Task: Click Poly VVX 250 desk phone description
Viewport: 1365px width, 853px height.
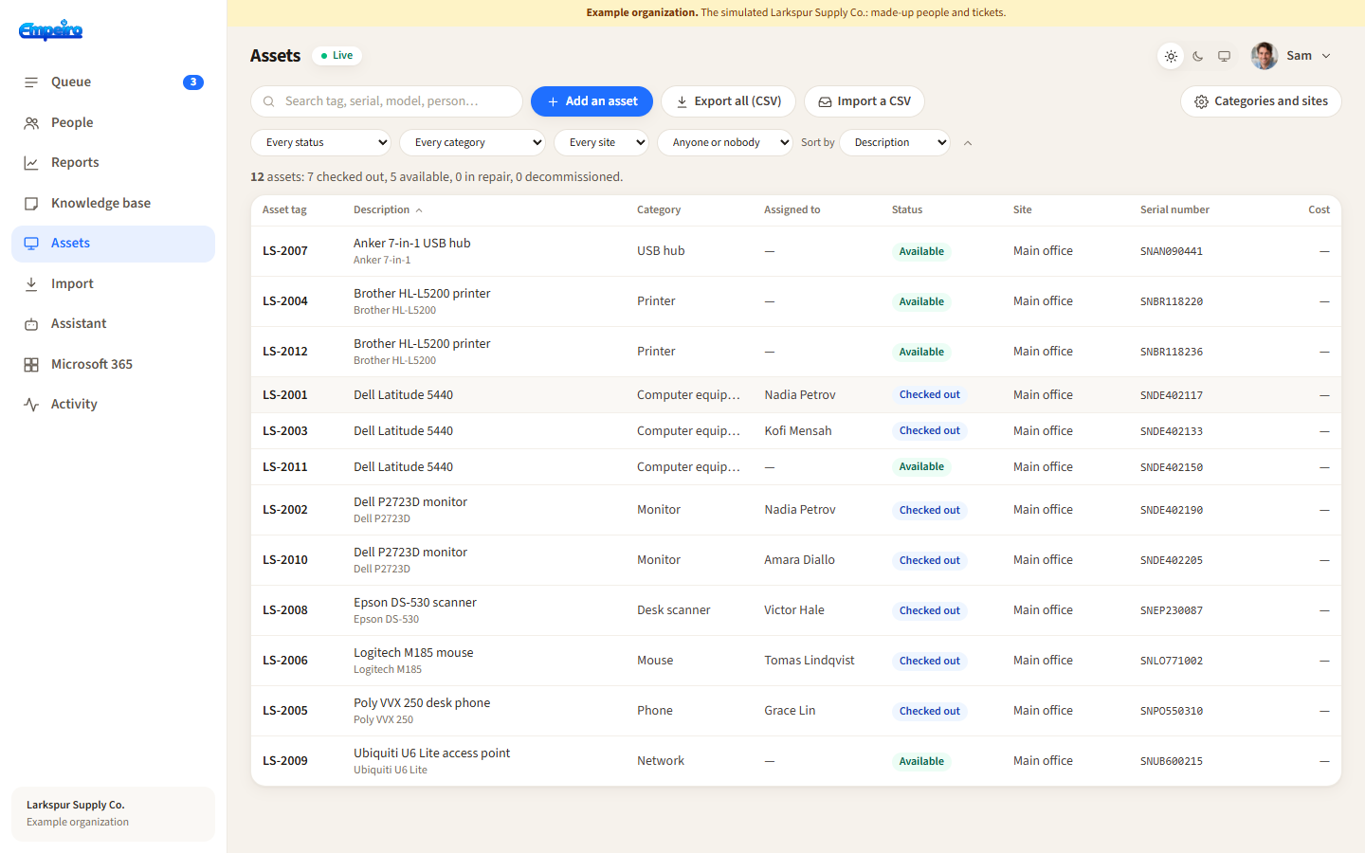Action: pyautogui.click(x=422, y=703)
